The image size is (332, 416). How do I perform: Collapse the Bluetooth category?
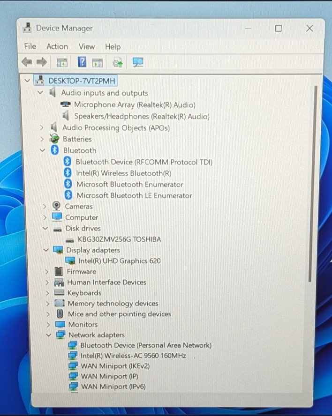pos(43,150)
